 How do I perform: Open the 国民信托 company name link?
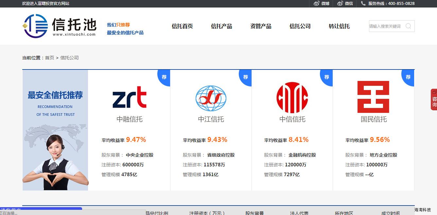point(374,119)
